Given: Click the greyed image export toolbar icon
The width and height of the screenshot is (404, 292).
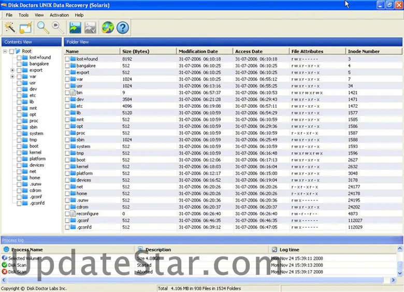Looking at the screenshot, I should [x=90, y=27].
